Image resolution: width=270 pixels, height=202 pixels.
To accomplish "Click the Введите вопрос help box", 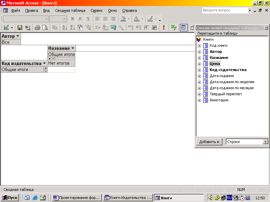I will click(225, 10).
